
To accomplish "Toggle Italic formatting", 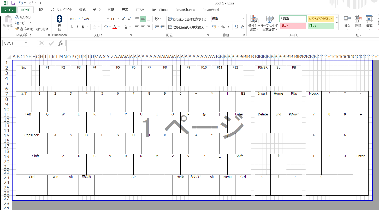I will [77, 27].
